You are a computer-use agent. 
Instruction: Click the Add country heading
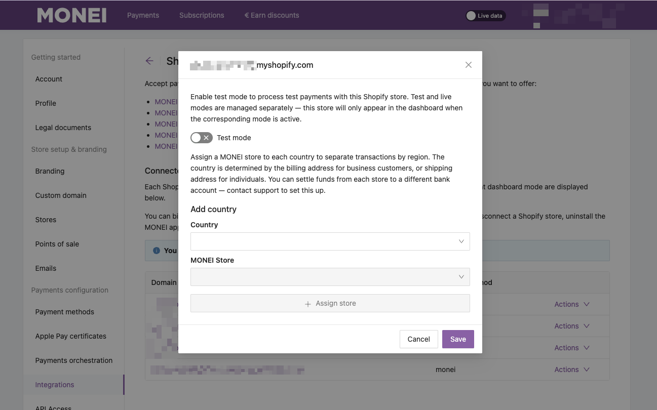click(x=213, y=209)
